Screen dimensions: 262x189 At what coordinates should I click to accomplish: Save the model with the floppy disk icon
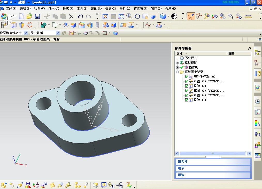pyautogui.click(x=37, y=16)
